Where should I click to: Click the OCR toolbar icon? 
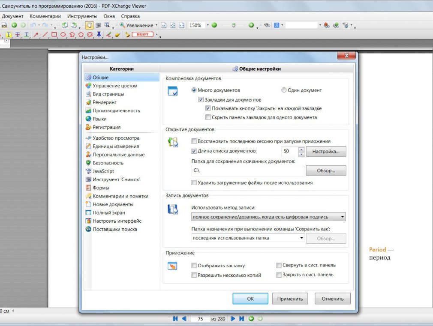(4, 25)
